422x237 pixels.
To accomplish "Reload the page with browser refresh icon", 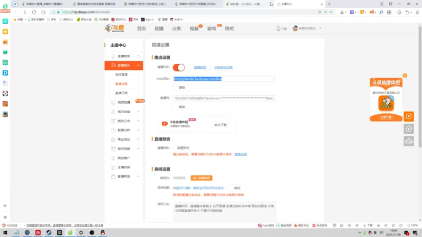I will (34, 12).
